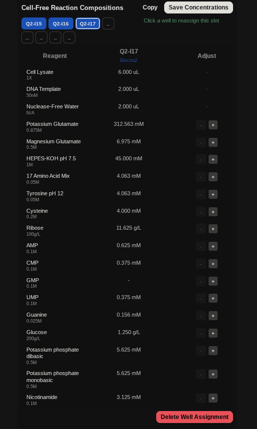Increase GMP concentration from empty
This screenshot has width=257, height=429.
tap(213, 281)
